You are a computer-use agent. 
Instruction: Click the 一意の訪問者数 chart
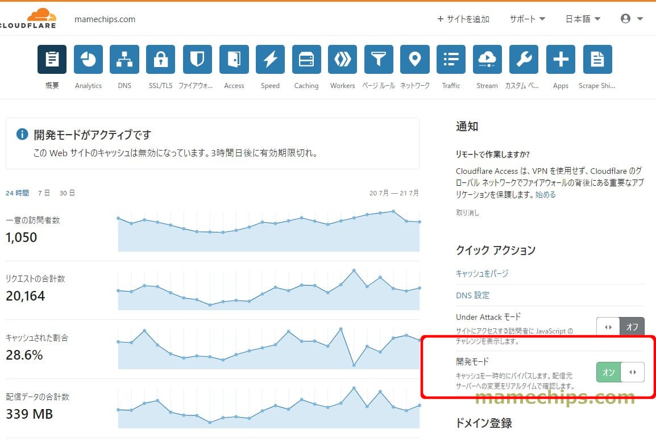(x=268, y=231)
